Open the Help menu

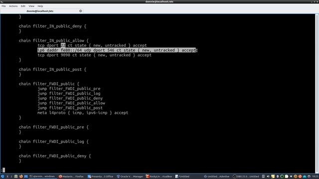[x=40, y=6]
